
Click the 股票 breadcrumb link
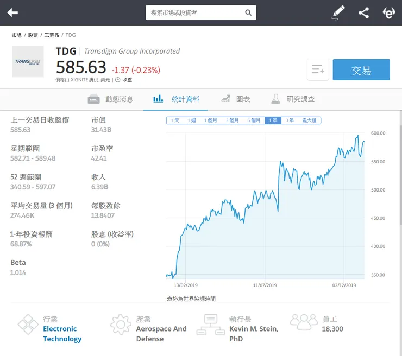coord(33,35)
